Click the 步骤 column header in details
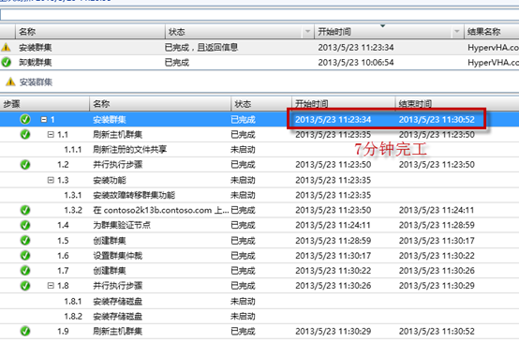 pos(44,104)
